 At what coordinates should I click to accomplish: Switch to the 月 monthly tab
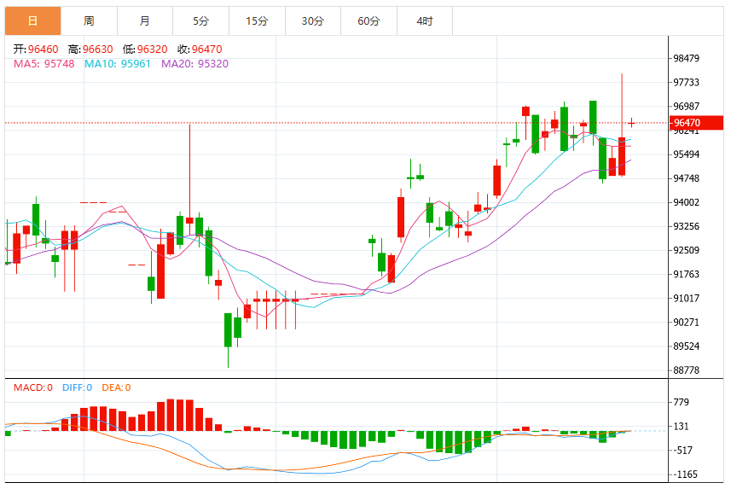click(145, 21)
